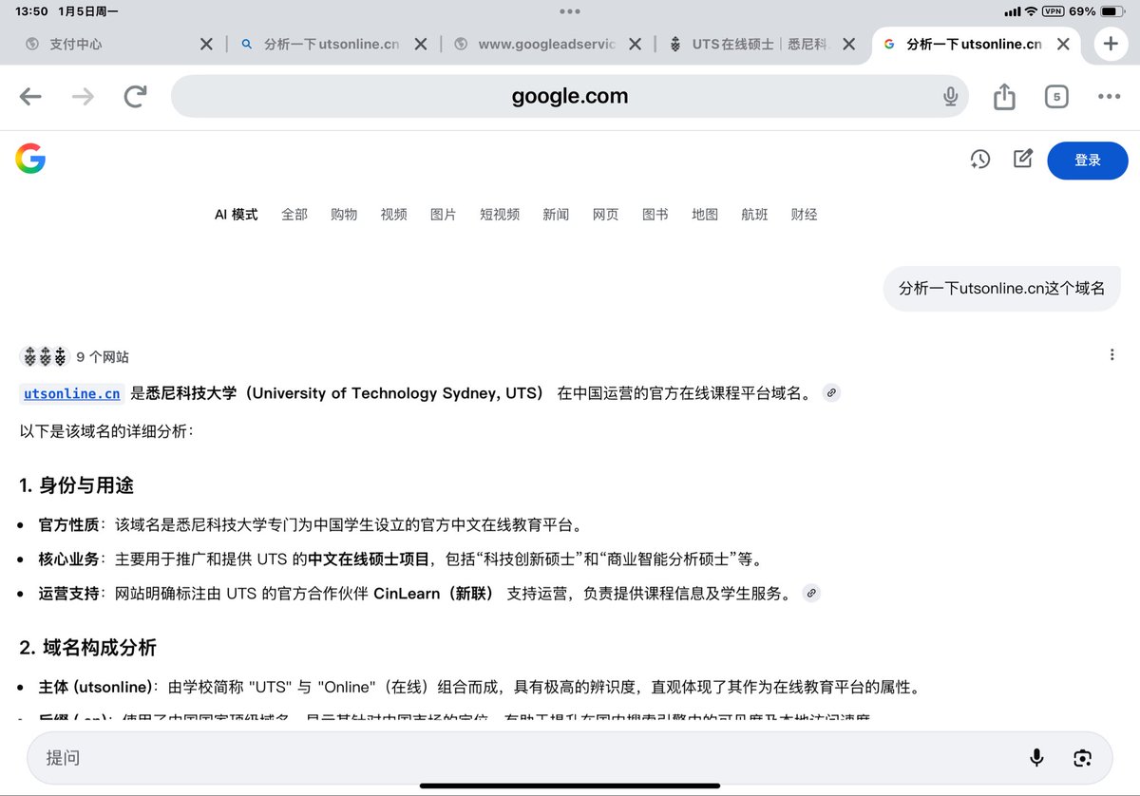Screen dimensions: 1140x796
Task: Open the AI answer options menu
Action: point(1111,355)
